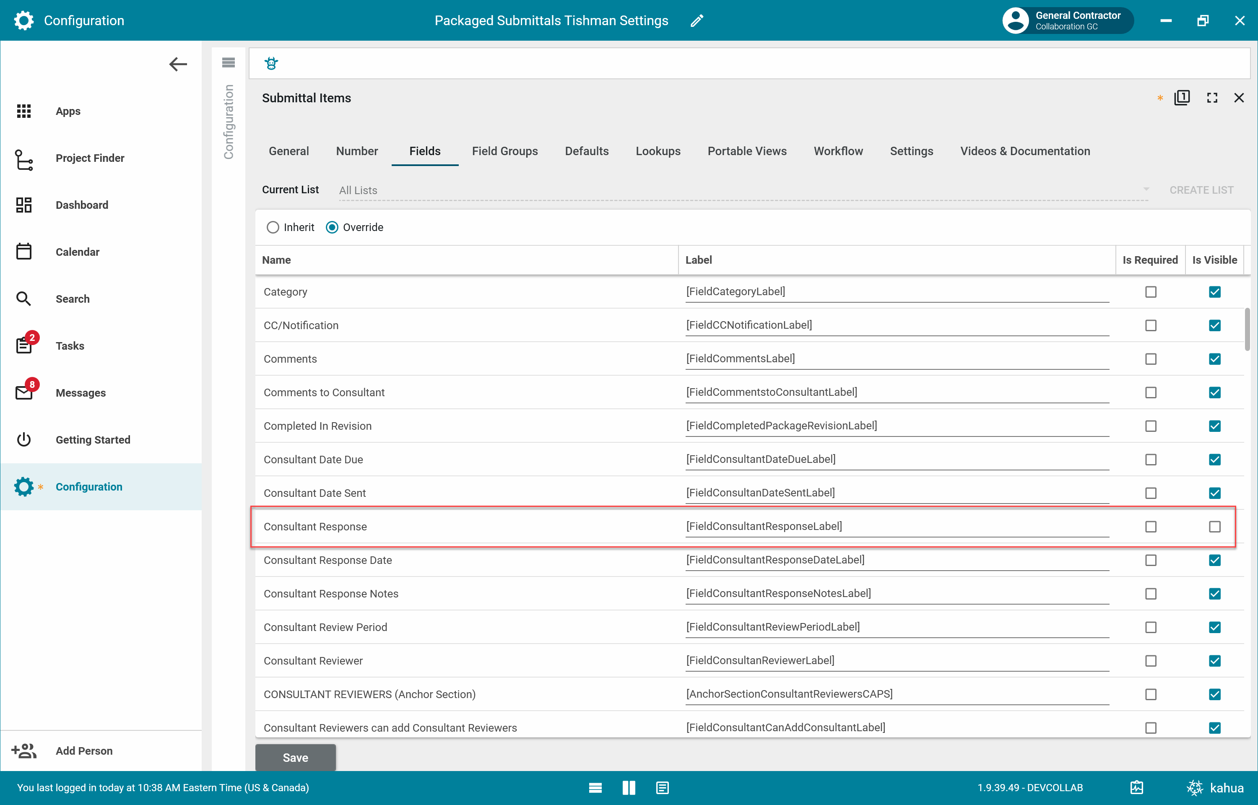Open Messages envelope icon in sidebar
This screenshot has height=805, width=1258.
coord(24,392)
